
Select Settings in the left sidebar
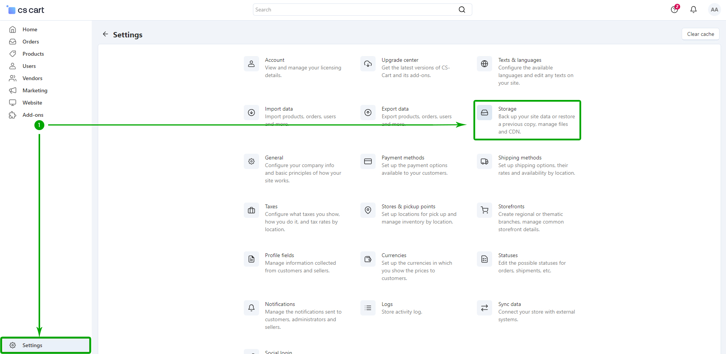point(32,345)
